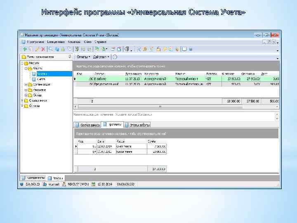Collapse the Заказы folder tree node
297x223 pixels.
pyautogui.click(x=26, y=69)
